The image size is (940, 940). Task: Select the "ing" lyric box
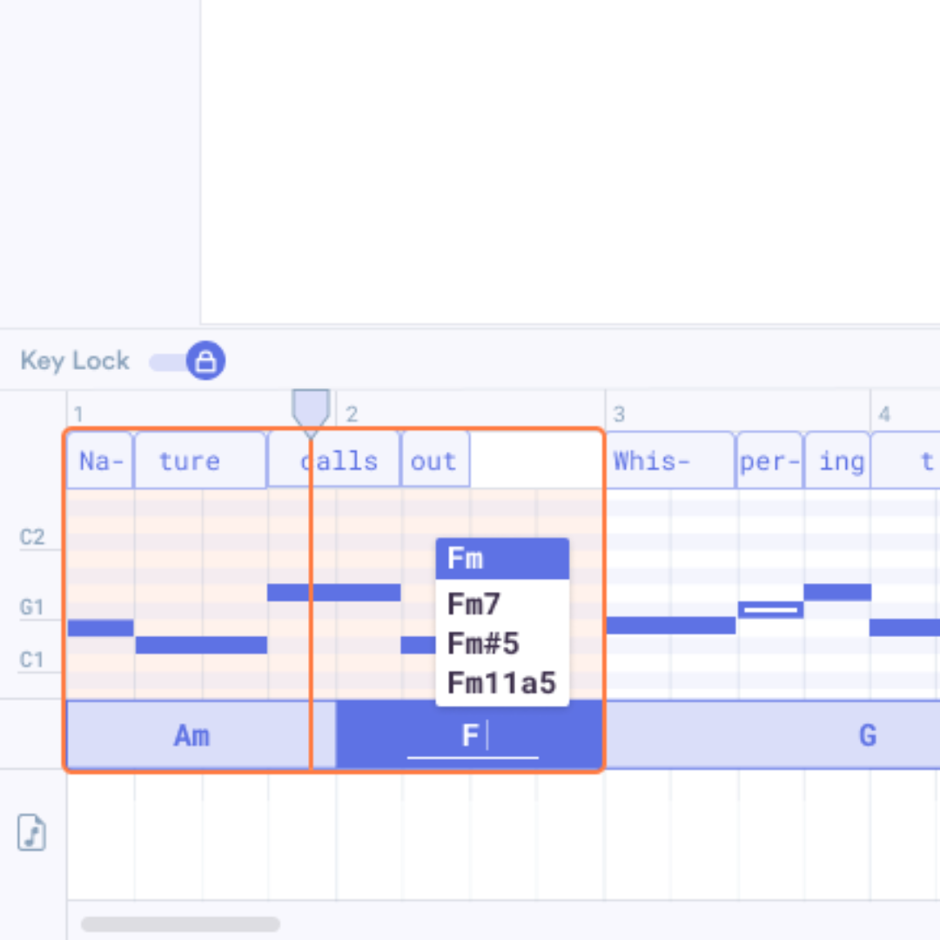pyautogui.click(x=837, y=460)
